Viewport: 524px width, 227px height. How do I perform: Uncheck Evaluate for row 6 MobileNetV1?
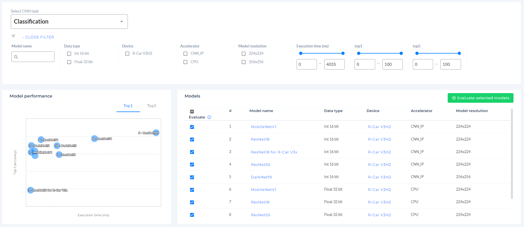click(x=192, y=190)
